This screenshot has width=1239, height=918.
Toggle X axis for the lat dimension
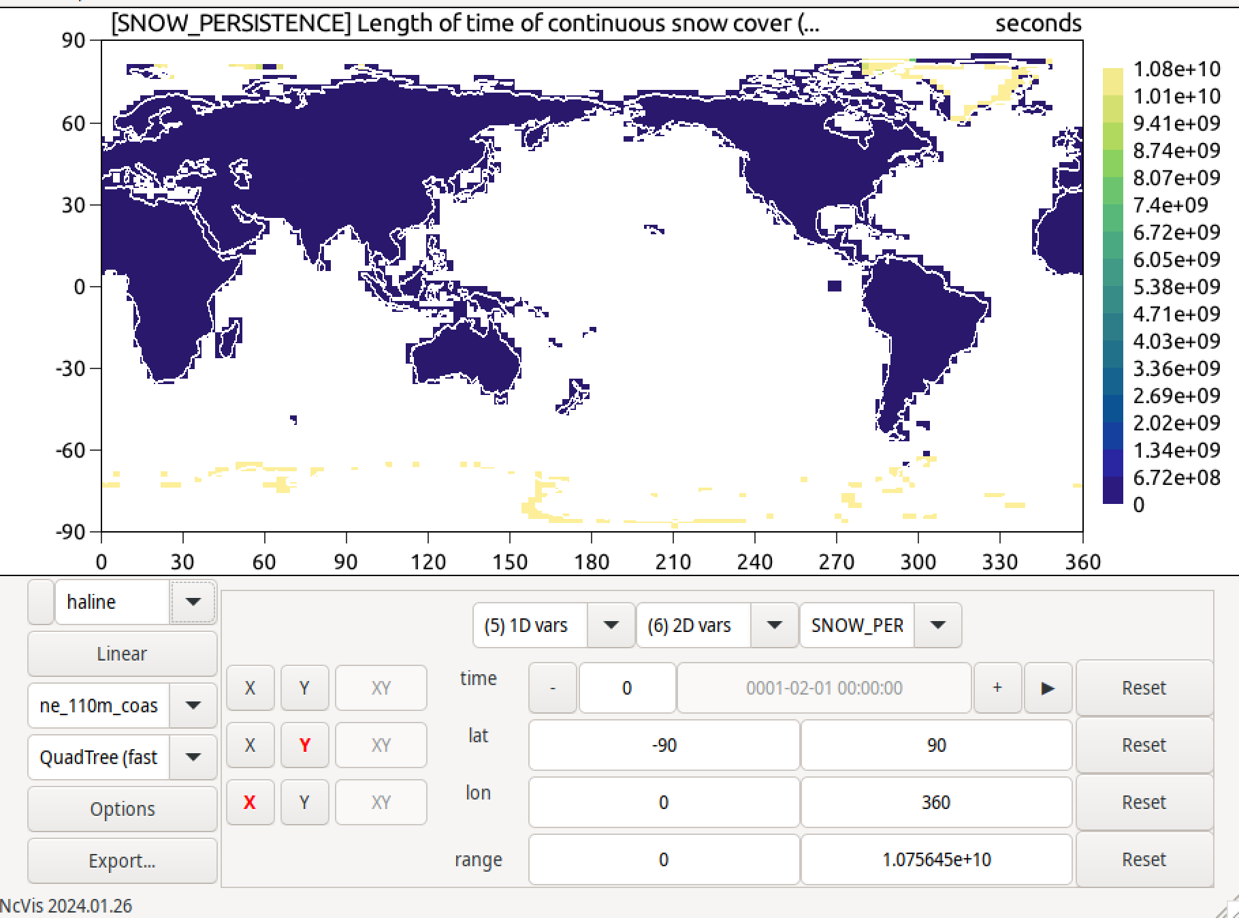pyautogui.click(x=250, y=745)
